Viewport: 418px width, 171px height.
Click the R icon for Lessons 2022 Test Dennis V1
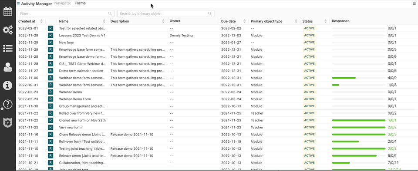pyautogui.click(x=51, y=35)
